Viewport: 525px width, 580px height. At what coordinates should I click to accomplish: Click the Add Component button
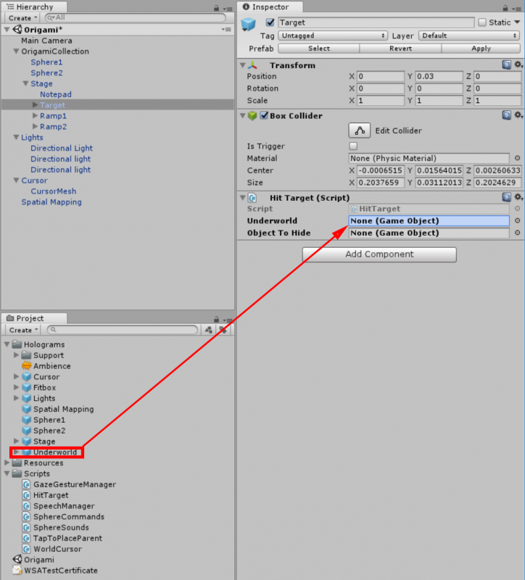click(379, 254)
